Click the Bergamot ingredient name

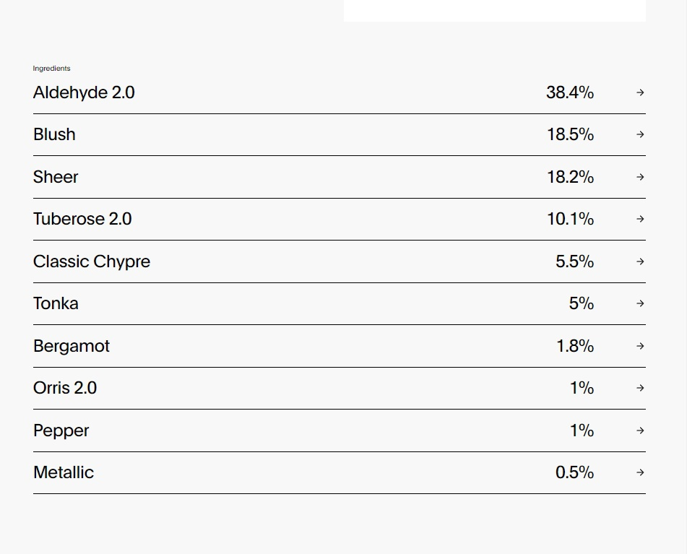pyautogui.click(x=72, y=346)
